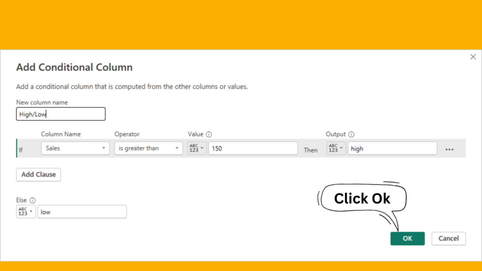Open the Else data type ABC123 selector

pos(26,212)
